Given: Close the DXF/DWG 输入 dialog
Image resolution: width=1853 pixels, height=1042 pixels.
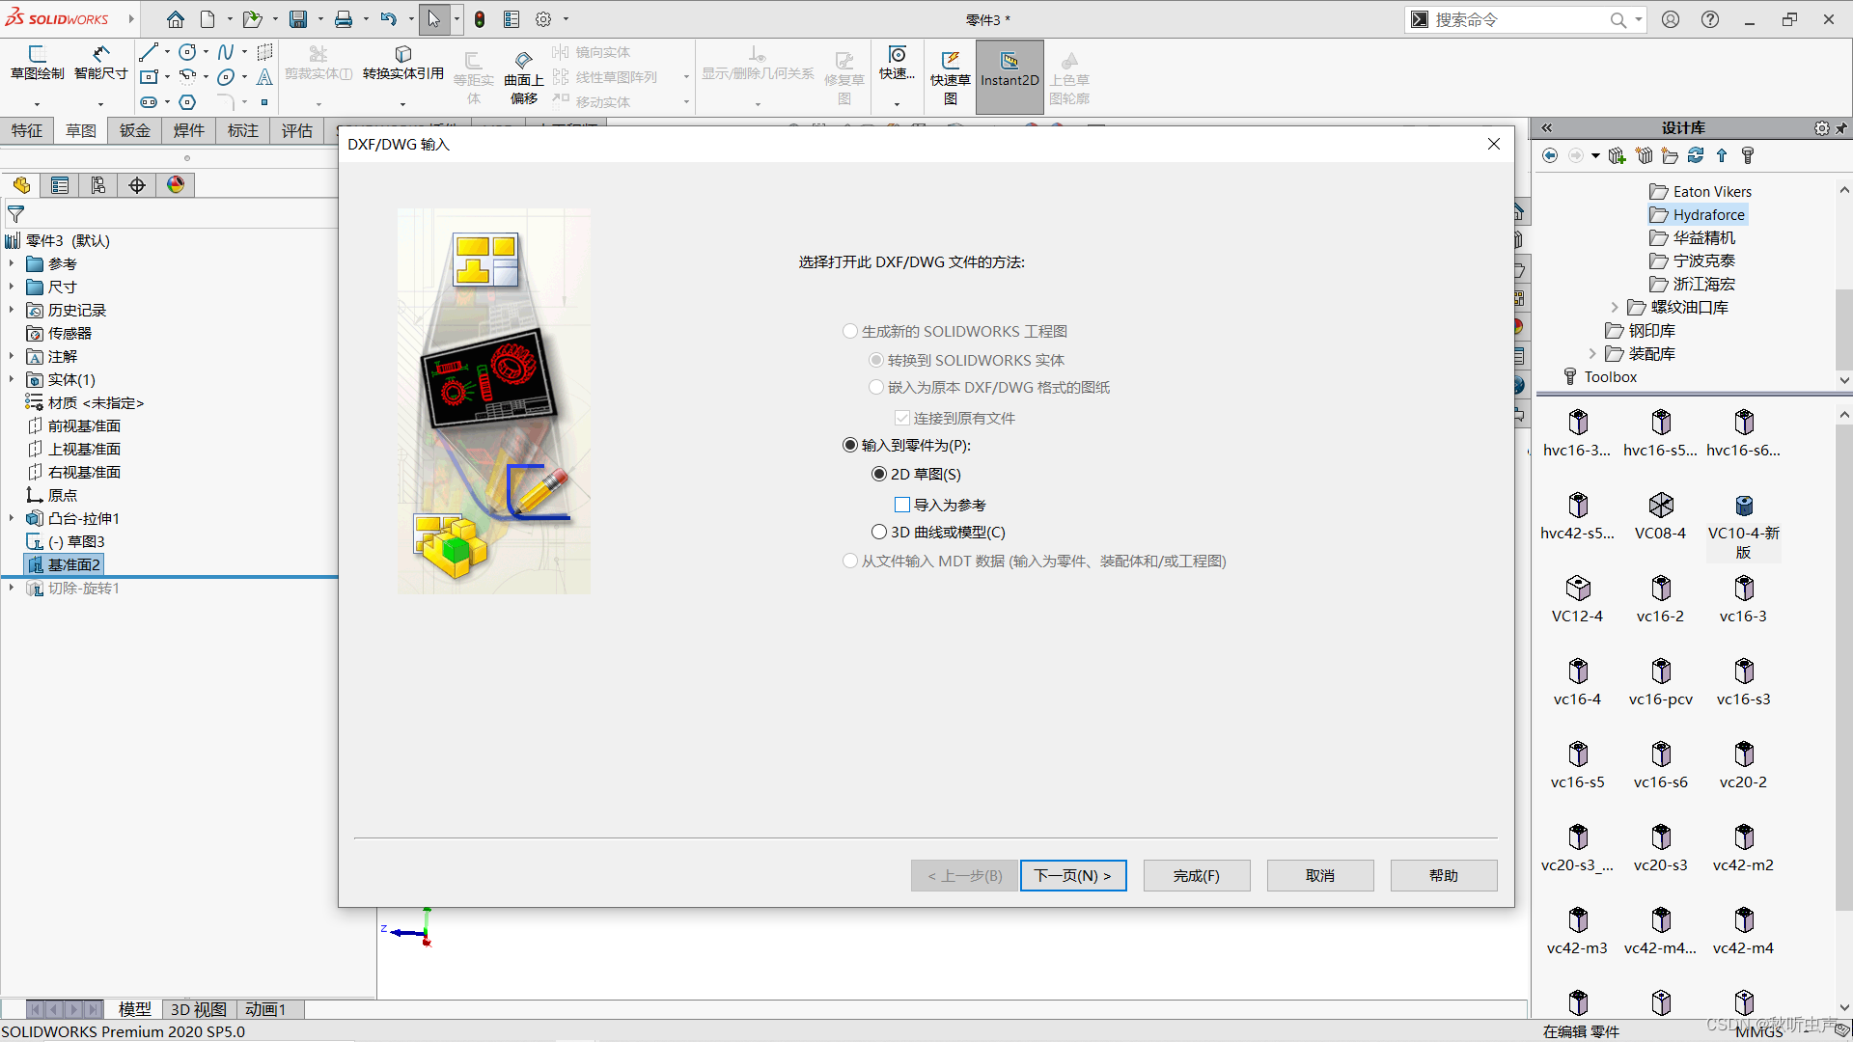Looking at the screenshot, I should (1494, 144).
